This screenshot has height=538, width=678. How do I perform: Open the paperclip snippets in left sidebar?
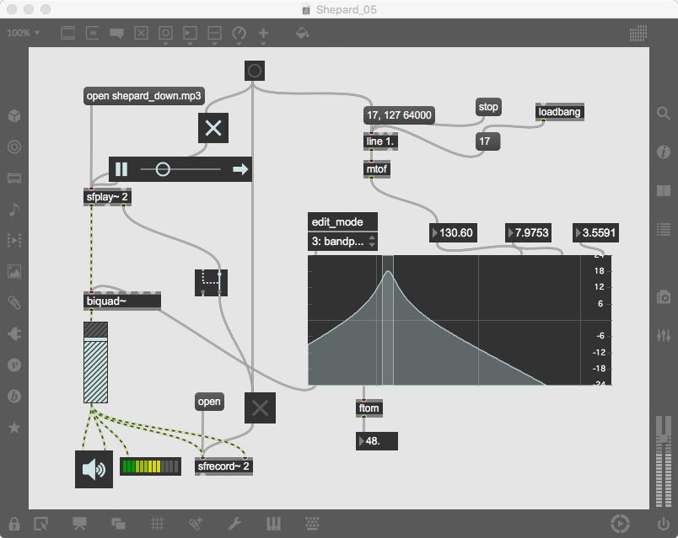[14, 303]
